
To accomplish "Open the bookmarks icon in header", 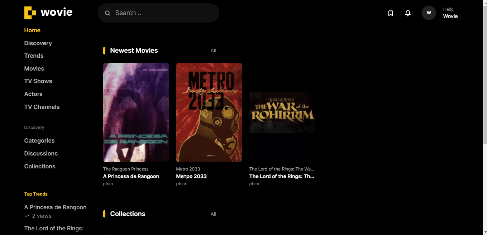I will (x=391, y=13).
